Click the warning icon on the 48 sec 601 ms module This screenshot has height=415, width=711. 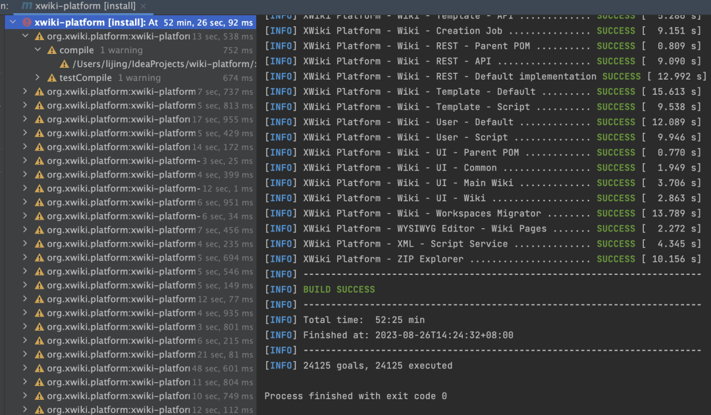39,368
